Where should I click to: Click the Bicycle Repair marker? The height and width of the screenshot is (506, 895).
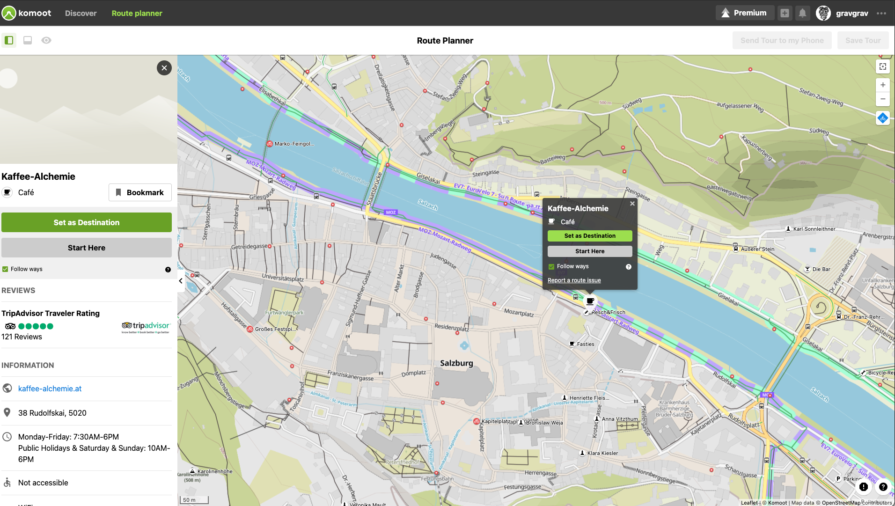tap(863, 373)
